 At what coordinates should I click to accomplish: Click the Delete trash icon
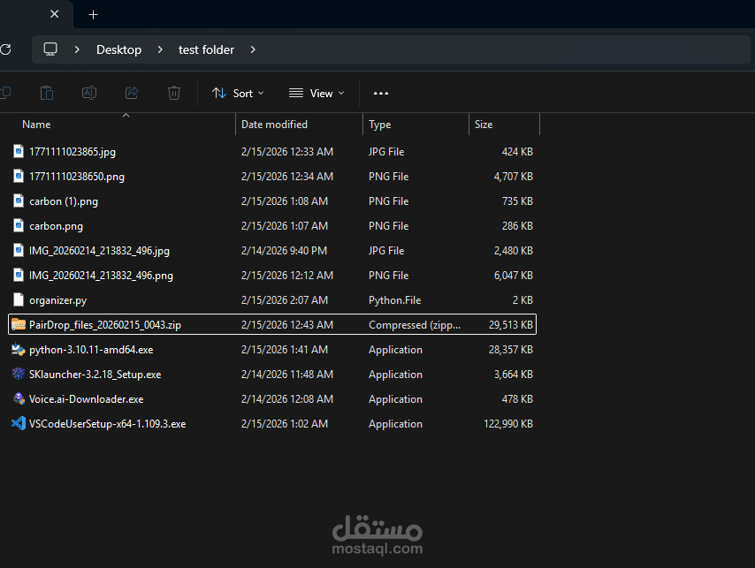(x=174, y=93)
